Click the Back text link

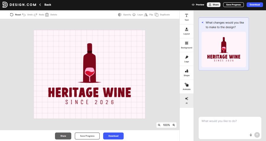coord(48,5)
